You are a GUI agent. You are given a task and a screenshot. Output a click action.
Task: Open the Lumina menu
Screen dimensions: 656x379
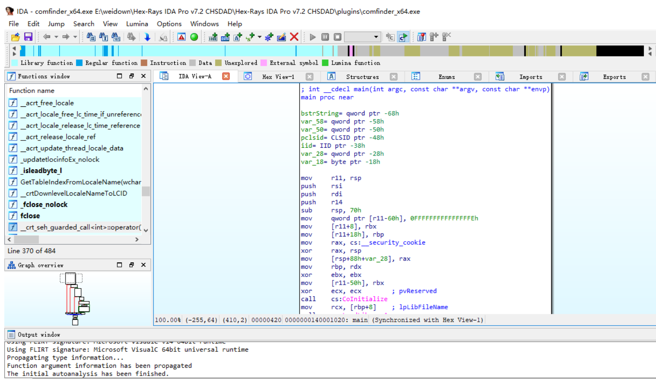click(137, 24)
